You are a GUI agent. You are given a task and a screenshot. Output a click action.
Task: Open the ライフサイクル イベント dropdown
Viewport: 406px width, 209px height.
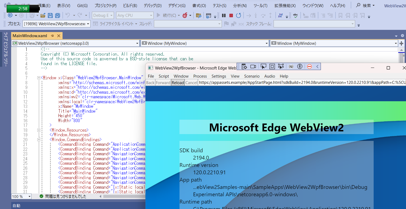[x=116, y=24]
